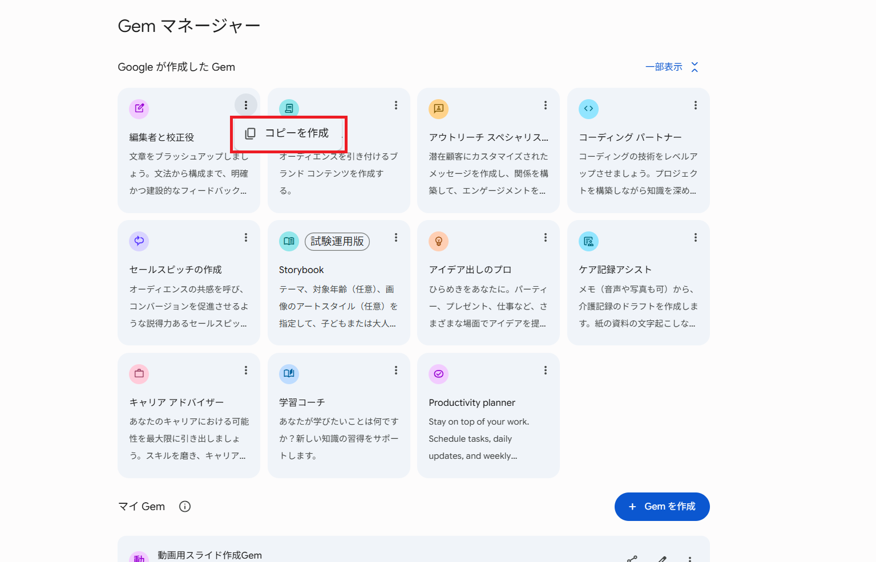Collapse the Google Gem list with 一部表示

pyautogui.click(x=672, y=67)
